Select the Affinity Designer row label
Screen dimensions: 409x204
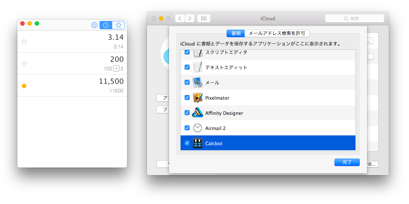tap(224, 113)
